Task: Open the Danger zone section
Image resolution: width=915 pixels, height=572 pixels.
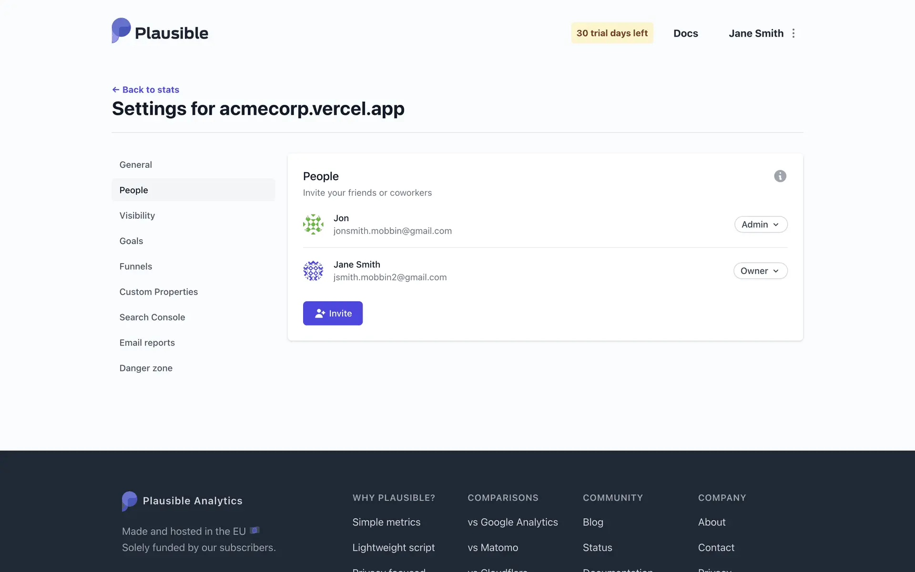Action: pyautogui.click(x=146, y=368)
